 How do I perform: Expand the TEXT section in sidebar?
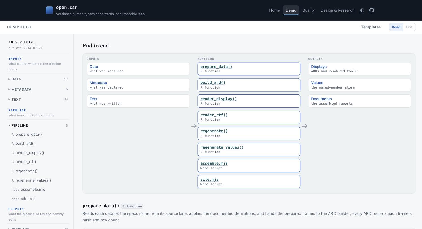click(x=38, y=100)
